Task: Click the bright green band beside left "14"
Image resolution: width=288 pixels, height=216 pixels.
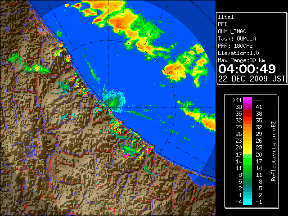Action: click(x=247, y=161)
